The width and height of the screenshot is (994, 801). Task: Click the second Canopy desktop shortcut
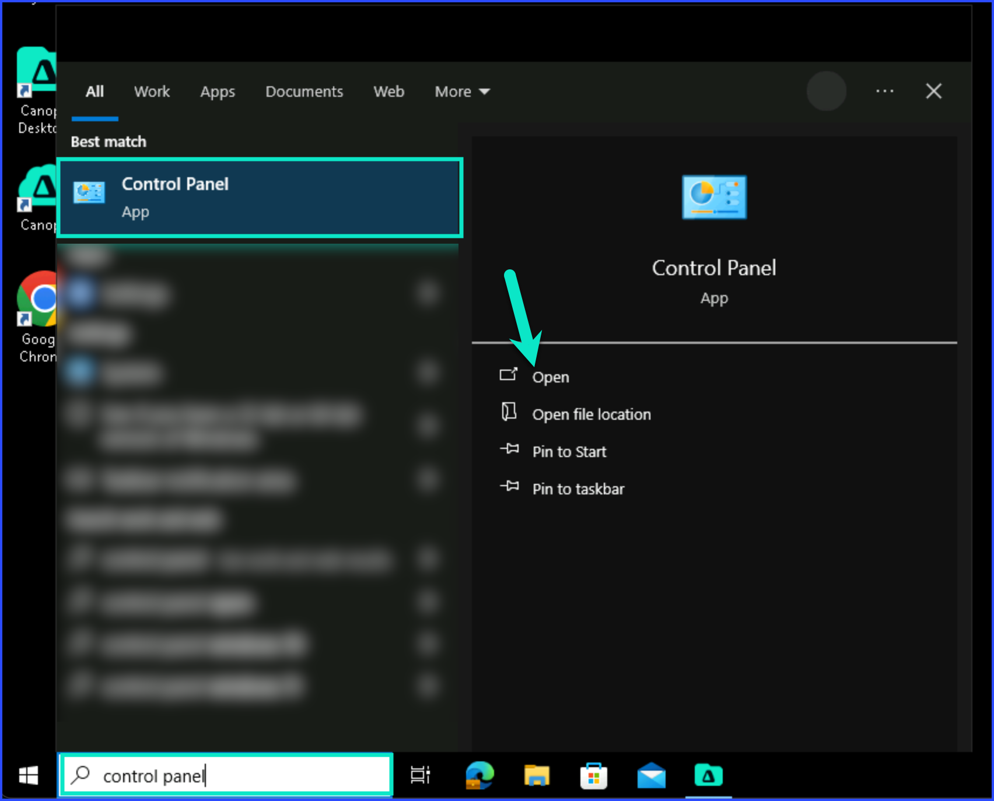(x=37, y=198)
